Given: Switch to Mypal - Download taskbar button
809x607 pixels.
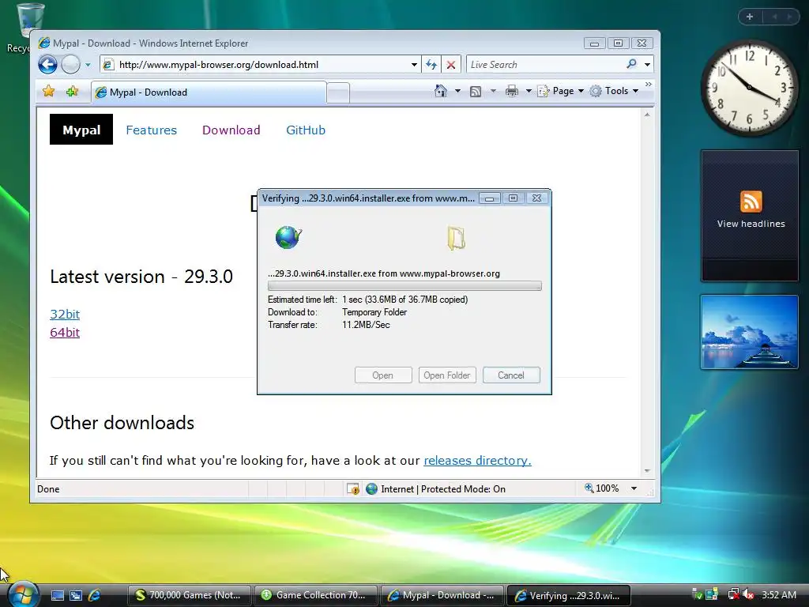Looking at the screenshot, I should [442, 595].
